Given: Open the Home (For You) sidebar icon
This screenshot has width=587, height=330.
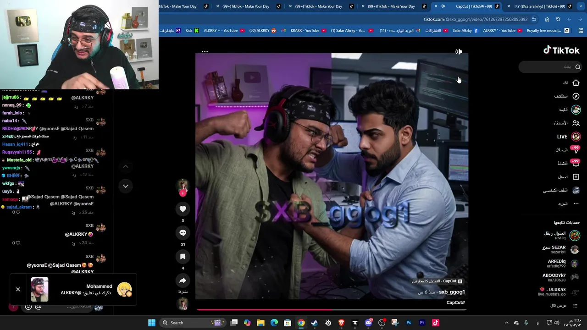Looking at the screenshot, I should click(x=576, y=83).
